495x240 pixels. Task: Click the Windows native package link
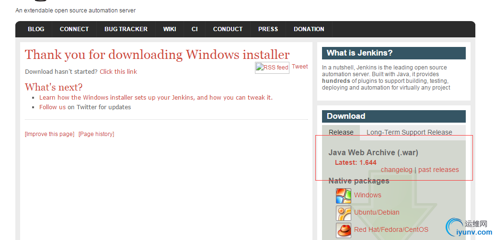pyautogui.click(x=368, y=195)
